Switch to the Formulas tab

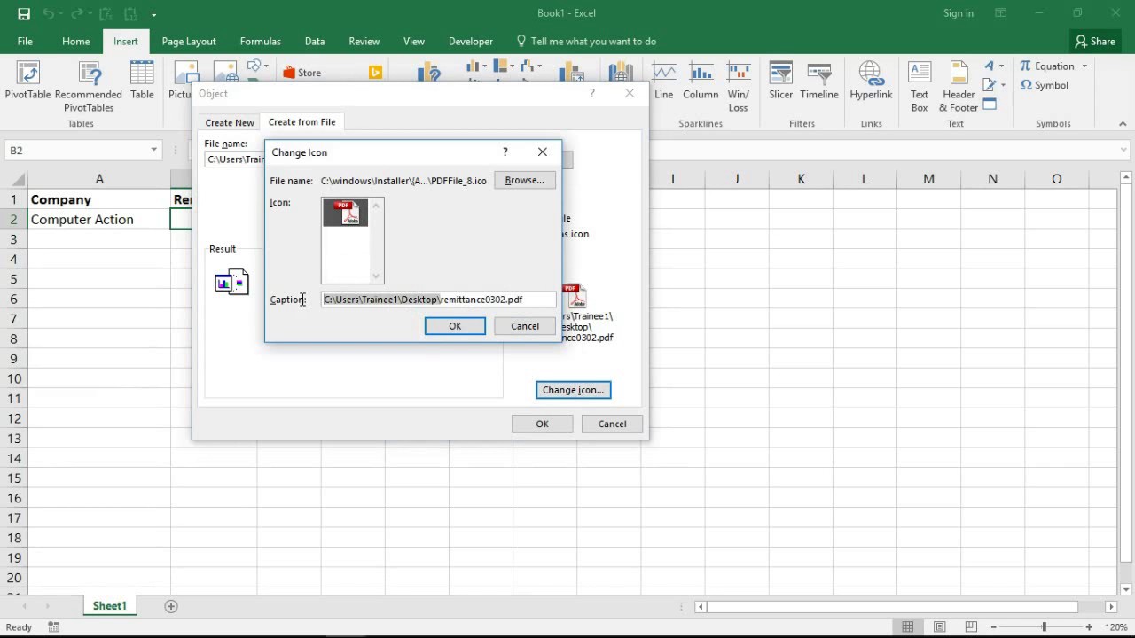pyautogui.click(x=260, y=42)
